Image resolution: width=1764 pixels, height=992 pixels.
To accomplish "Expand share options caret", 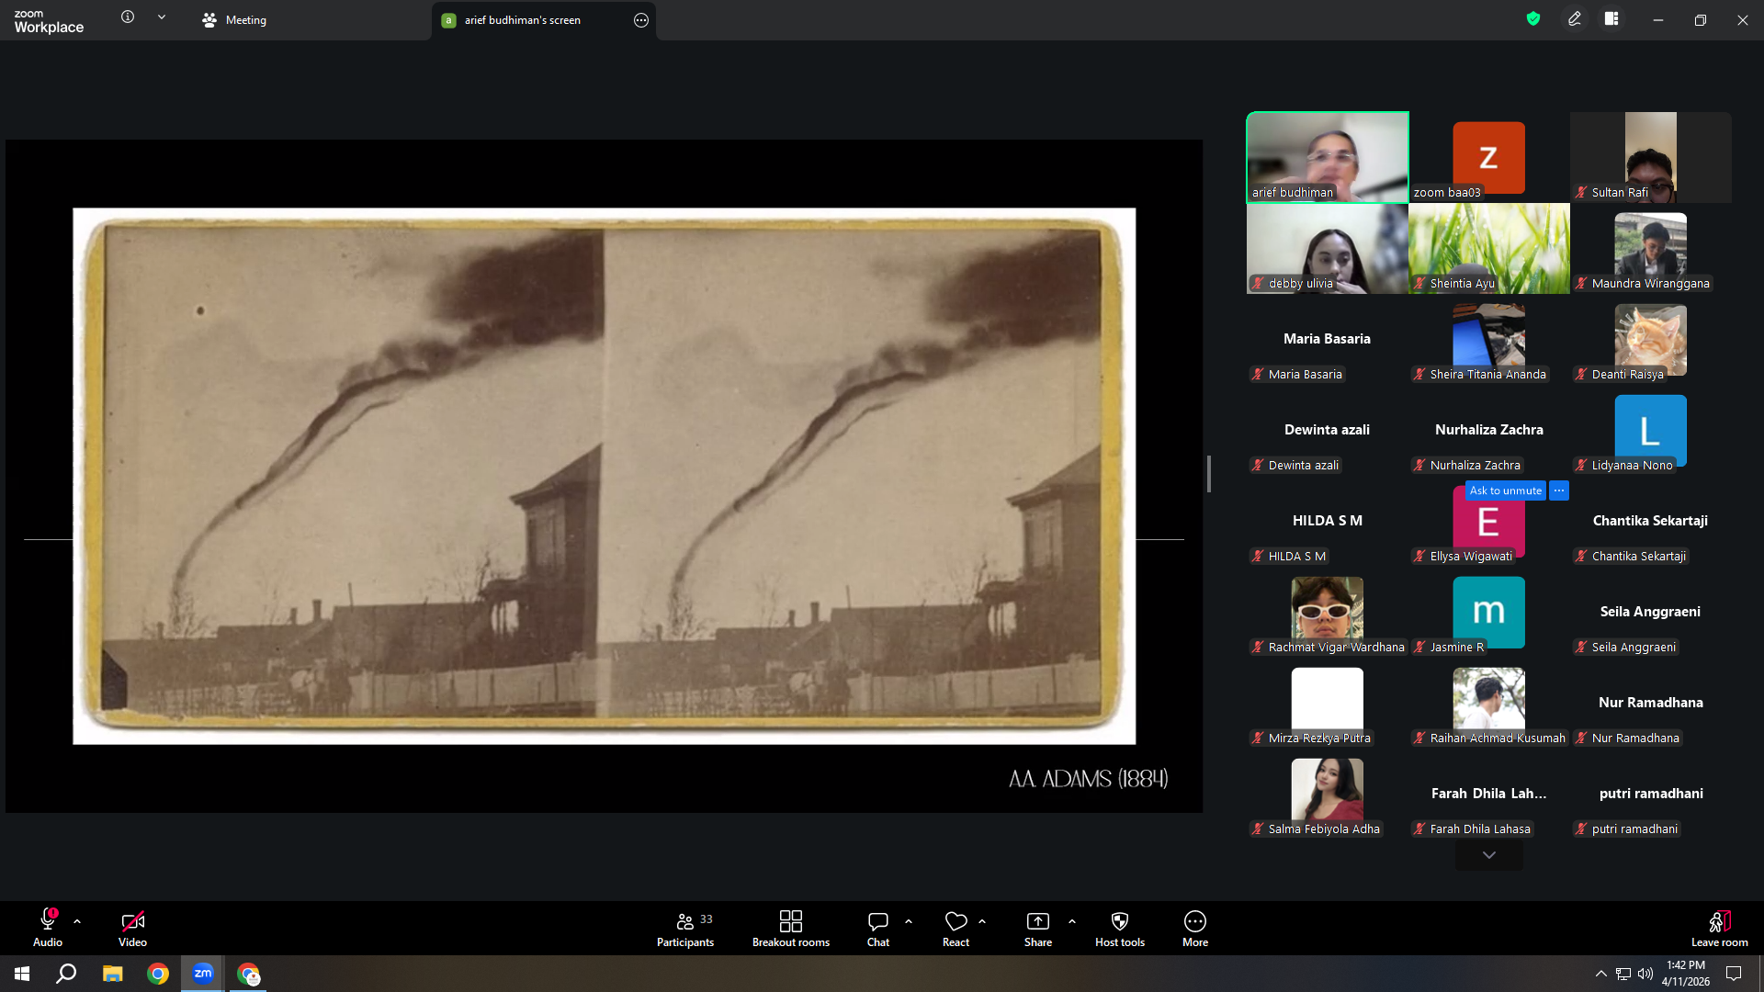I will (1072, 921).
